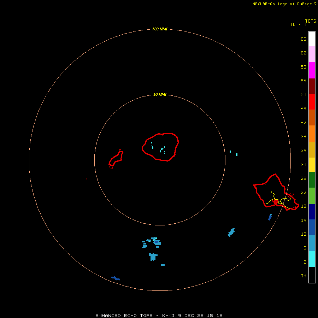Pick the bright red legend swatch

[x=312, y=102]
